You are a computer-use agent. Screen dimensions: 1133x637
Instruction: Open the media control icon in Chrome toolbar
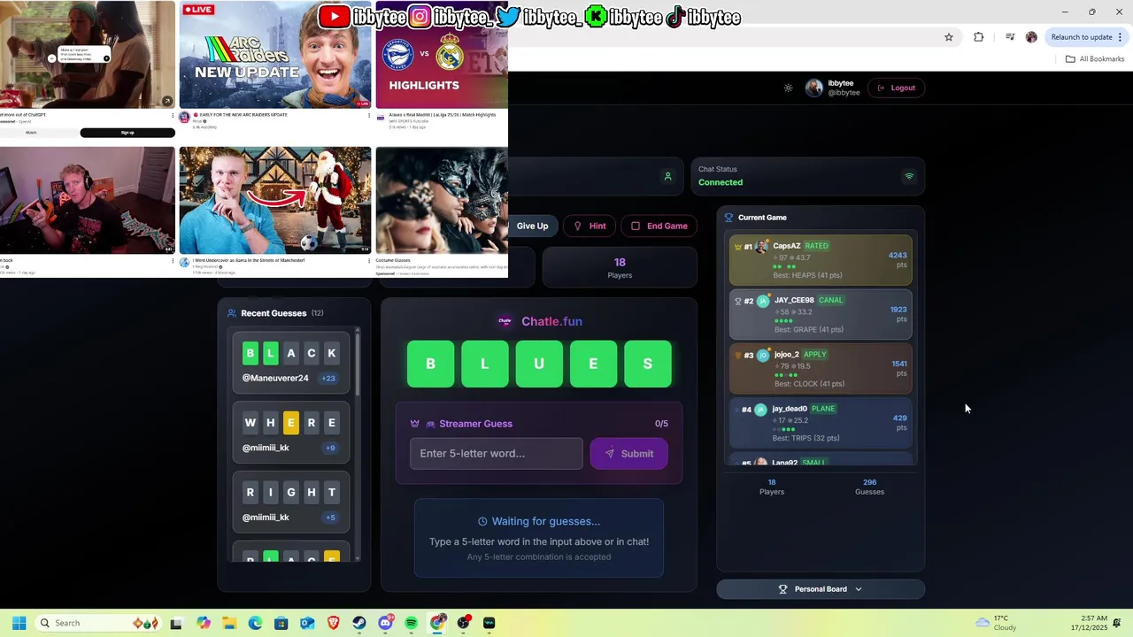pyautogui.click(x=1010, y=37)
